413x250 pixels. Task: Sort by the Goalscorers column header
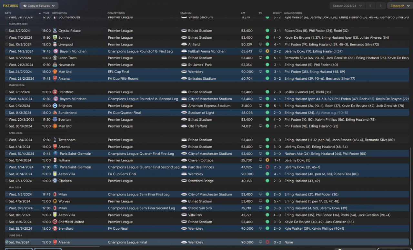click(292, 13)
